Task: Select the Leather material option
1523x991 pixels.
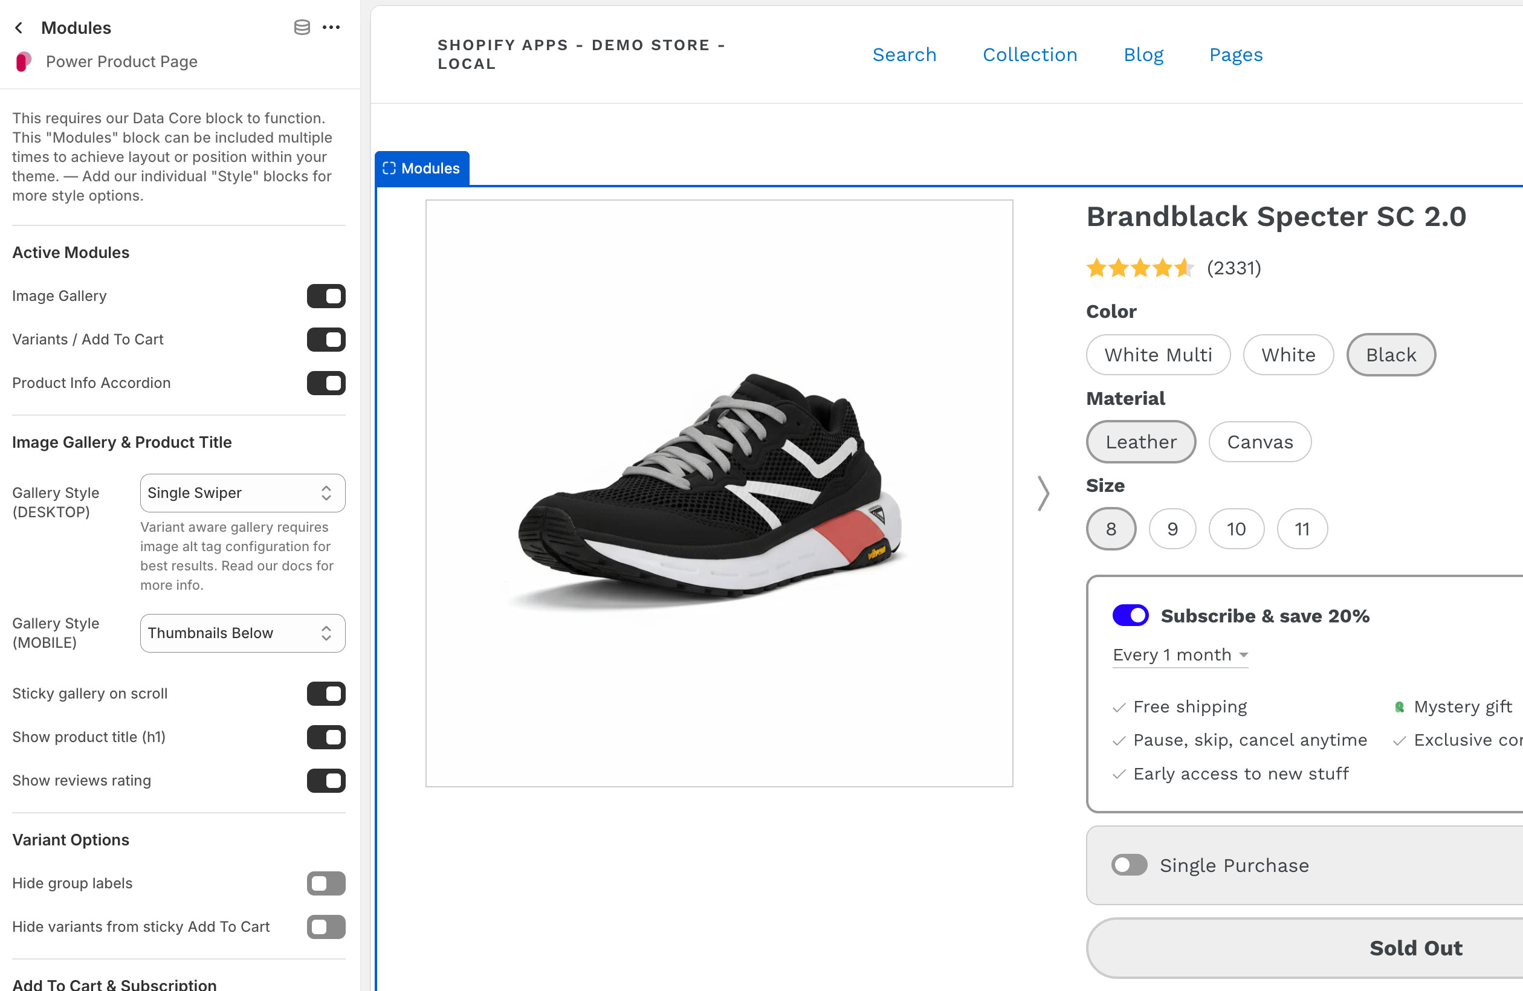Action: pos(1140,442)
